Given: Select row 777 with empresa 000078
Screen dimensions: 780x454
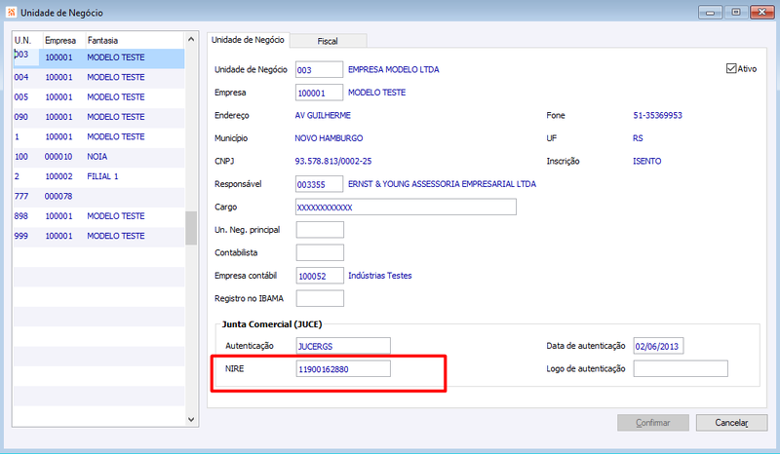Looking at the screenshot, I should [98, 197].
